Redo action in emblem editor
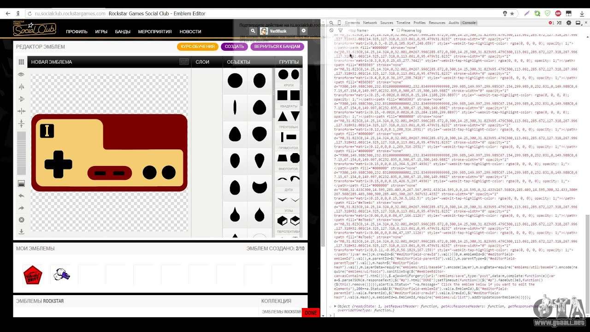 click(x=21, y=208)
